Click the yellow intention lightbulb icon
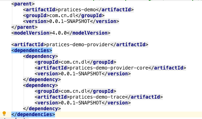 [4, 114]
